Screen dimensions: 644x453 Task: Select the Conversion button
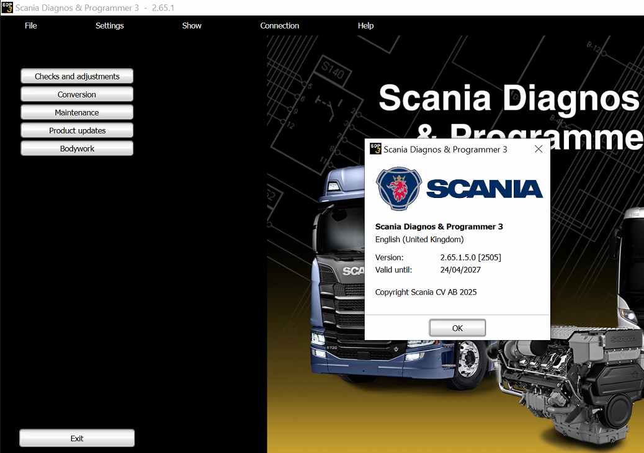click(x=77, y=94)
